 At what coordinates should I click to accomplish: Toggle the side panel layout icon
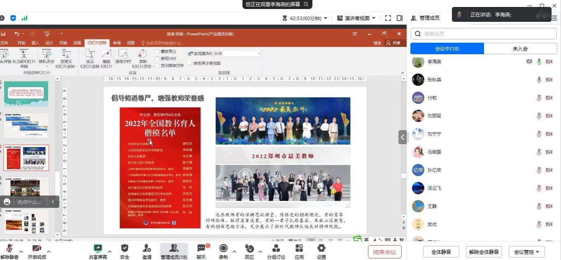pos(400,18)
